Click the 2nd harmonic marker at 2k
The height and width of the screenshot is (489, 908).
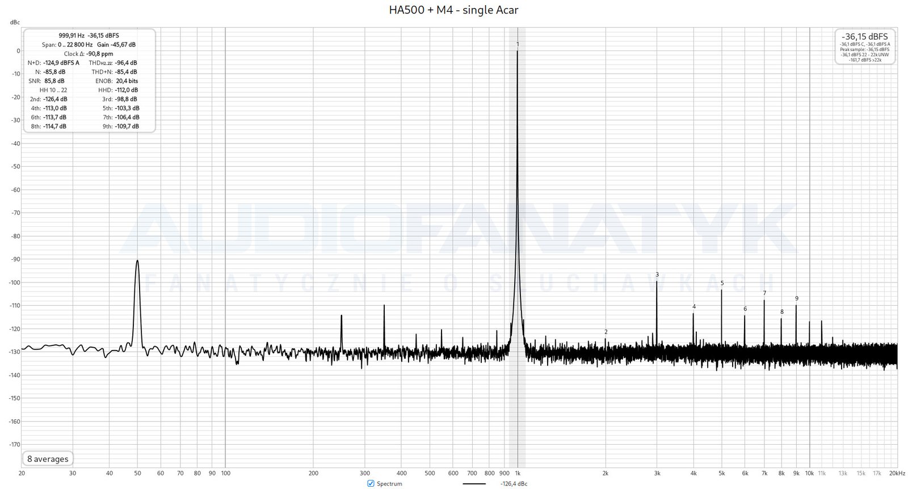pyautogui.click(x=606, y=332)
